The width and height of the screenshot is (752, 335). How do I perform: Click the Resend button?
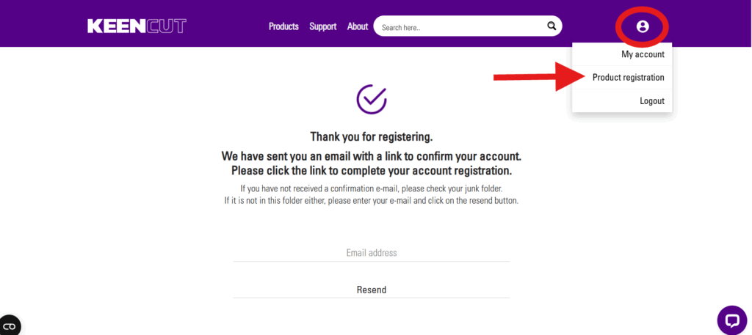pos(372,290)
